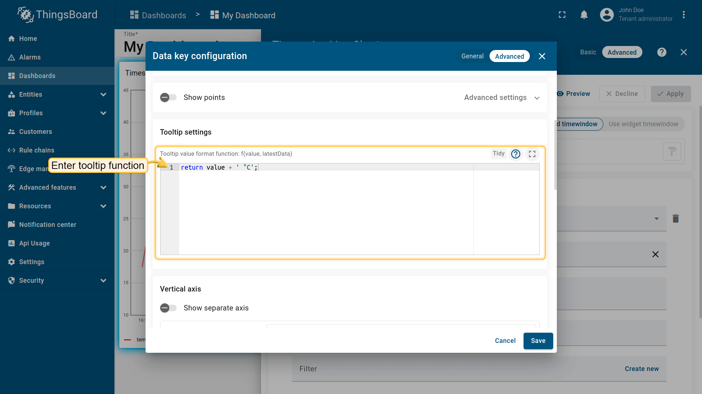The width and height of the screenshot is (702, 394).
Task: Click the Tidy button
Action: tap(498, 154)
